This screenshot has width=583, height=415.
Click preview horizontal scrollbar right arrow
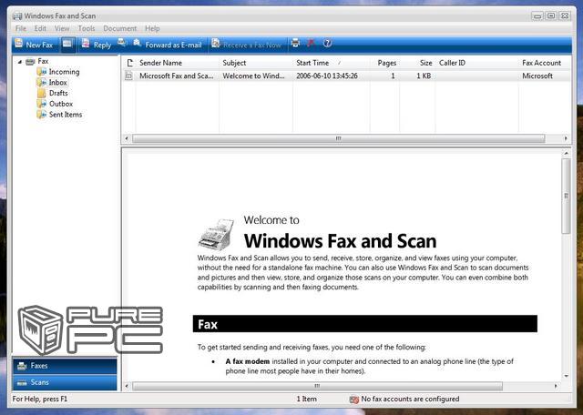coord(556,386)
